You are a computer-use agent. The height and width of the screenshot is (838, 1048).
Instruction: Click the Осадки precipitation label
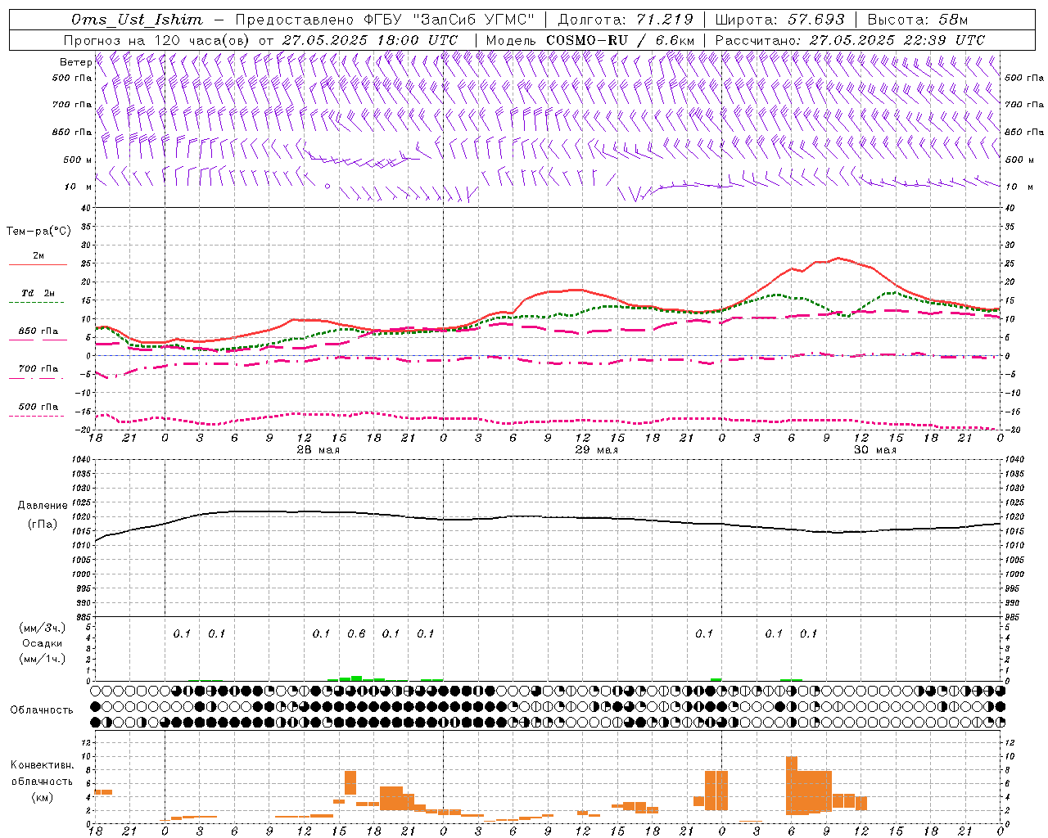43,643
